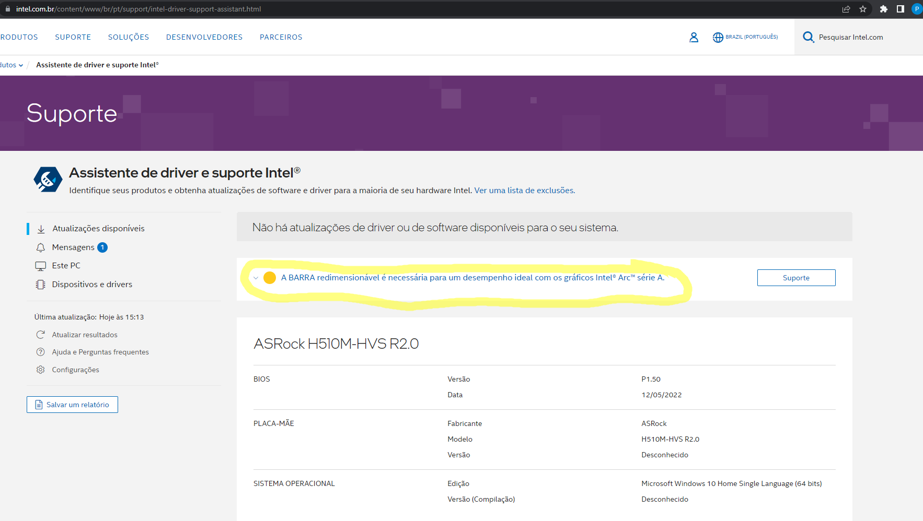
Task: Click the BARRA redimensionável message link
Action: tap(473, 278)
